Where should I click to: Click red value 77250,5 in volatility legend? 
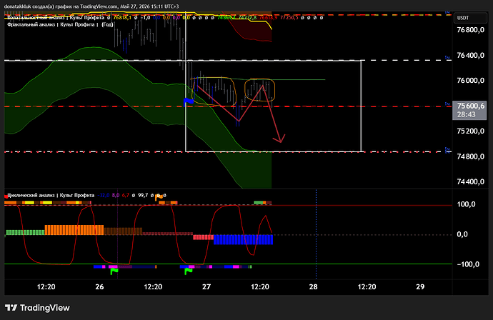[289, 18]
